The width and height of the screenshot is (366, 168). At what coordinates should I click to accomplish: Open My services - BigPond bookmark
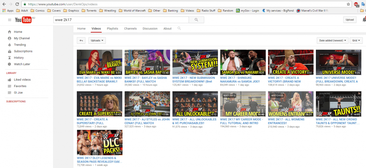[278, 11]
